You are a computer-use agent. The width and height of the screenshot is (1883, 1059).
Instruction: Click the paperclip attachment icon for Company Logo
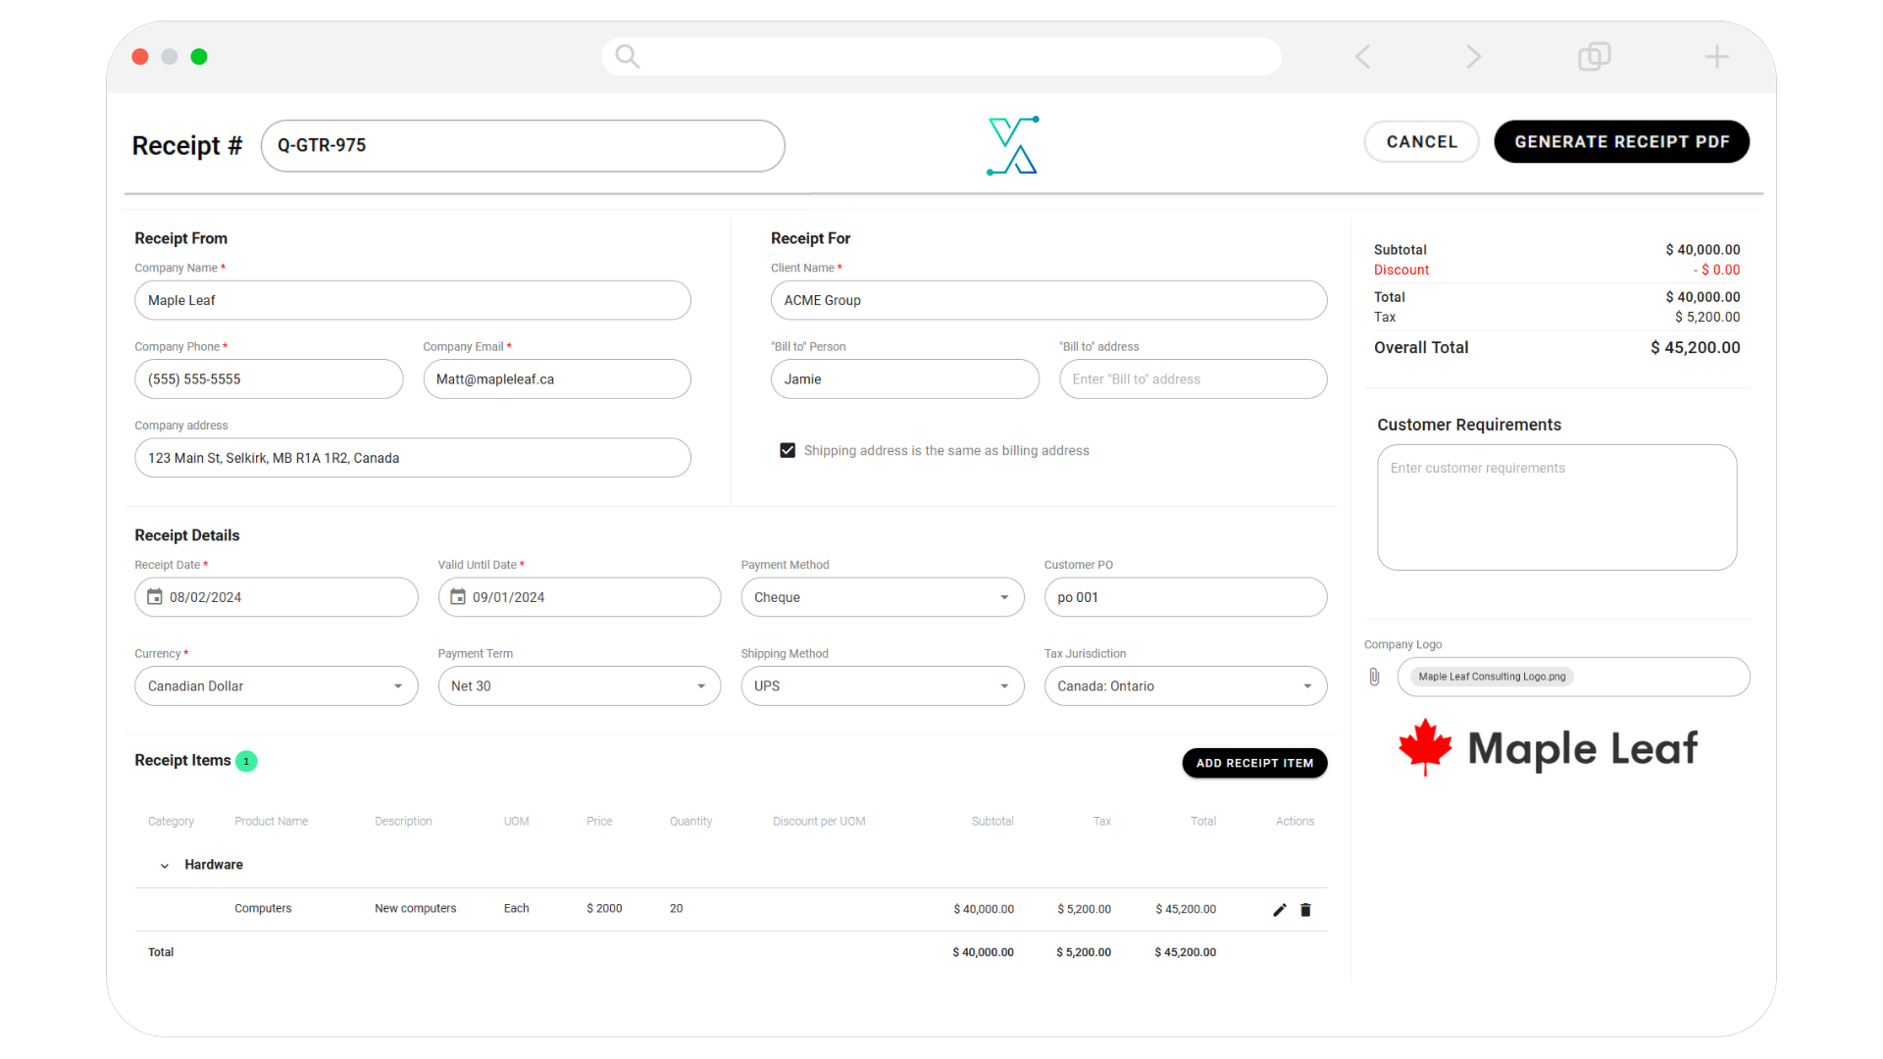point(1374,677)
